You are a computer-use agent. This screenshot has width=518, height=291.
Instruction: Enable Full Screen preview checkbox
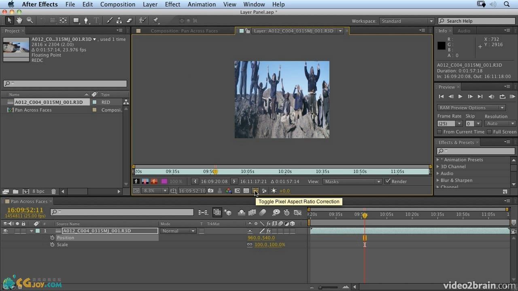489,132
